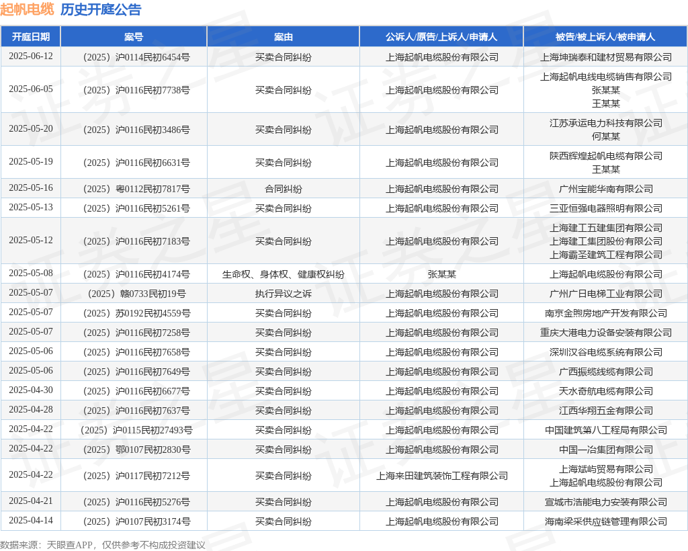Click case number (2025)苏0192民初4559号

click(137, 313)
